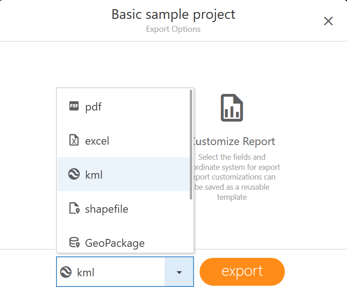The height and width of the screenshot is (291, 347).
Task: Close the Export Options dialog
Action: [328, 21]
